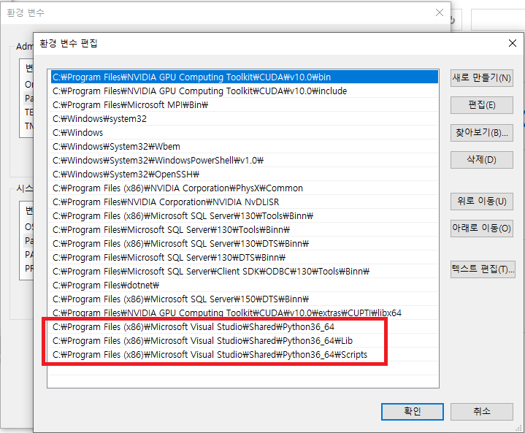Select the C:\Windows entry

tap(244, 133)
